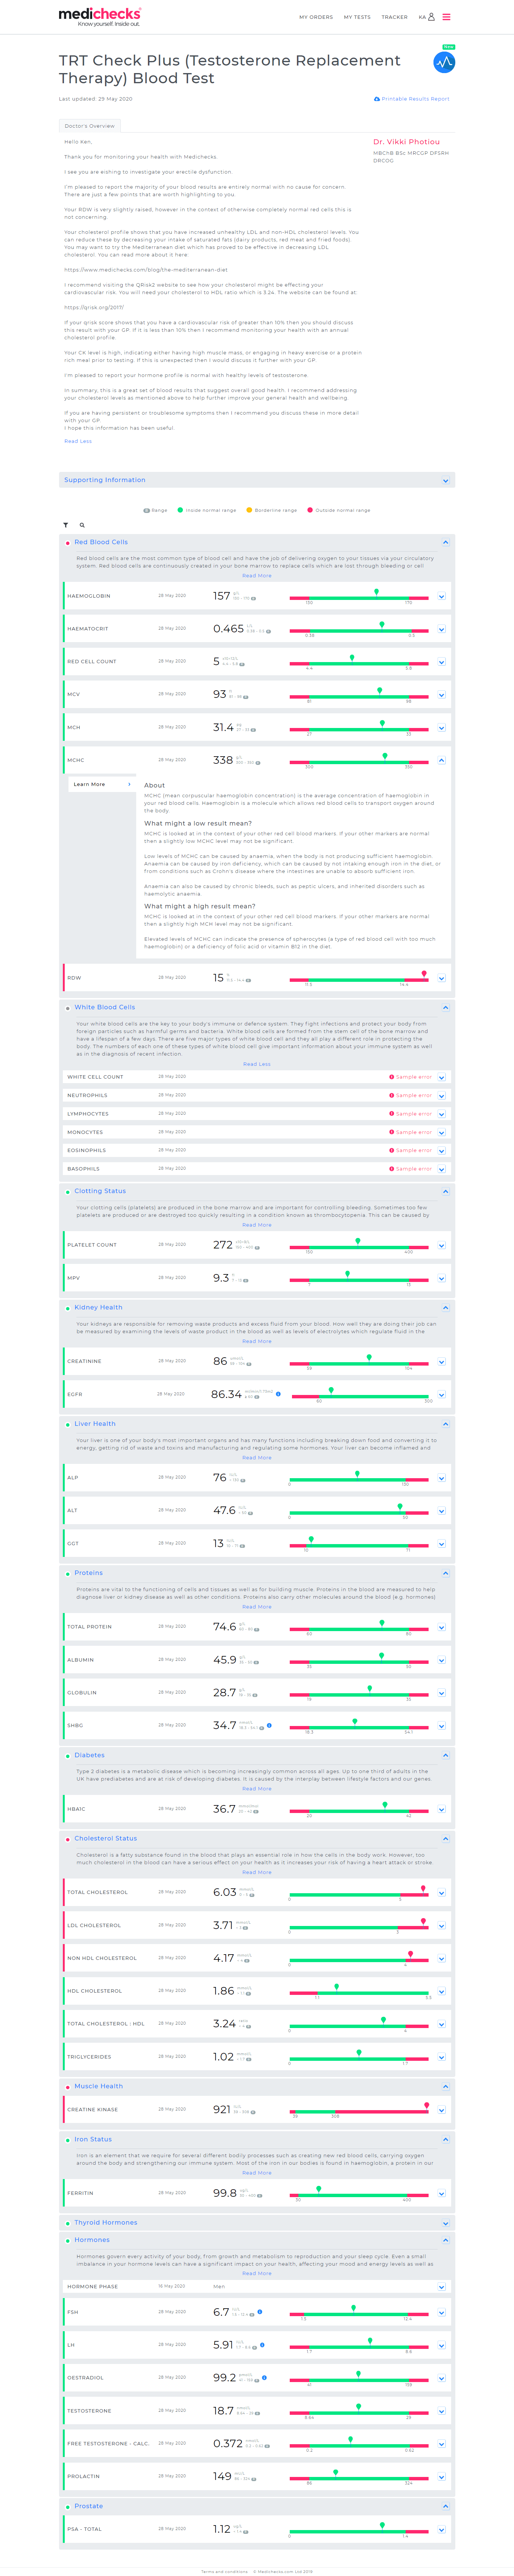This screenshot has height=2576, width=514.
Task: Click the Haemoglobin range bar marker
Action: tap(376, 592)
